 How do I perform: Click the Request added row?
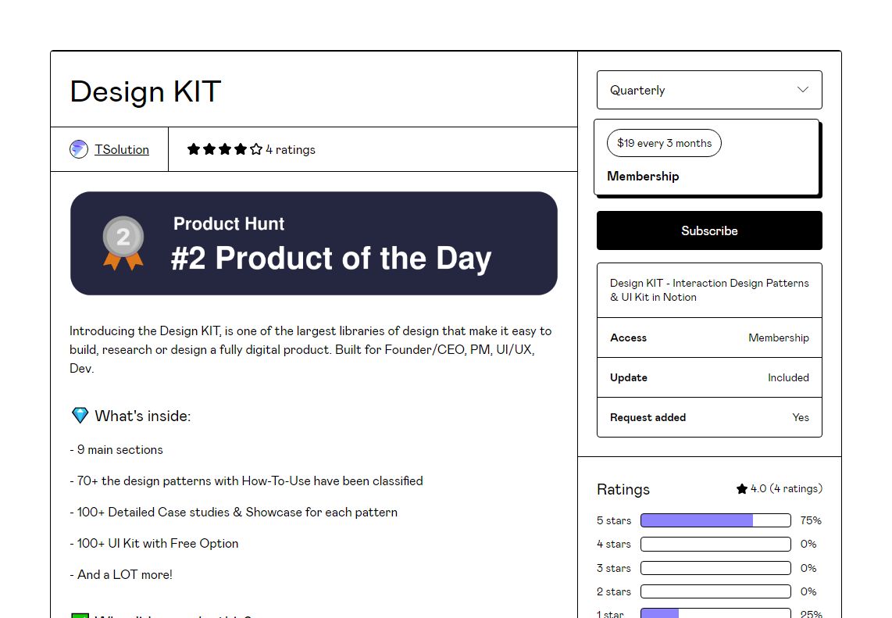click(709, 417)
